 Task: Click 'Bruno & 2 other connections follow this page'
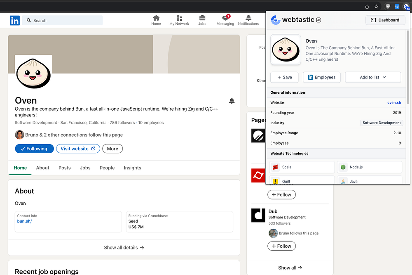pos(74,135)
